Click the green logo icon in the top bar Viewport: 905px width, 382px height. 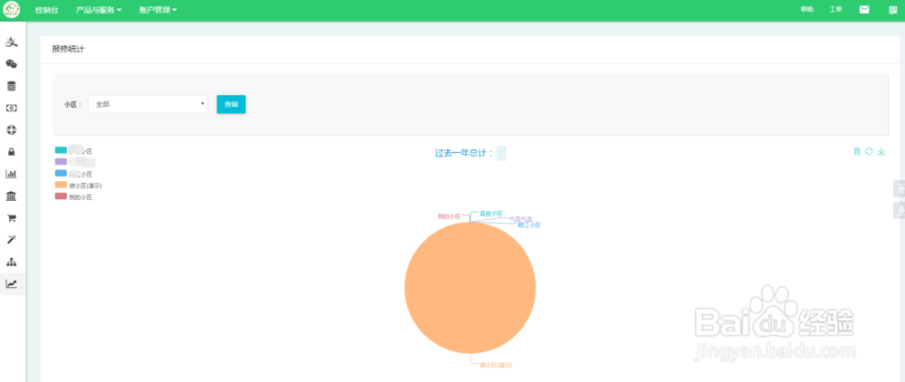[11, 10]
